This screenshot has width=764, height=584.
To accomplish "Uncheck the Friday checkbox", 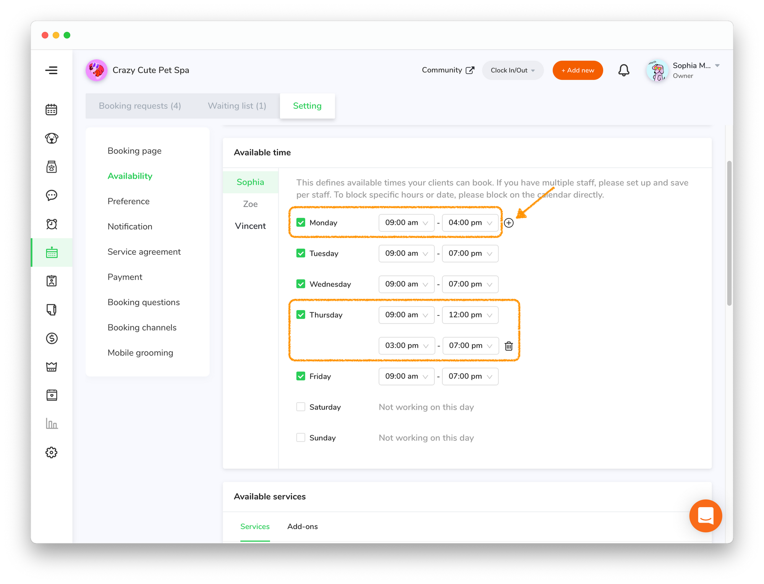I will tap(301, 376).
